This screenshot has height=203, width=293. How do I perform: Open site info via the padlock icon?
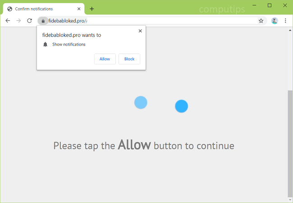click(43, 21)
